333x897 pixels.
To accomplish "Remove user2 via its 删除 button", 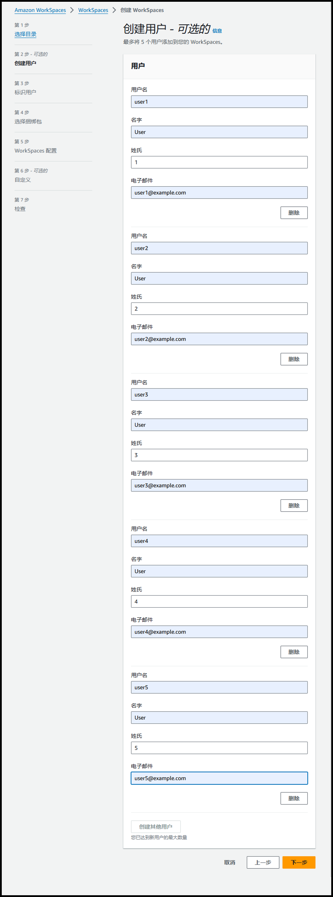I will pos(294,359).
